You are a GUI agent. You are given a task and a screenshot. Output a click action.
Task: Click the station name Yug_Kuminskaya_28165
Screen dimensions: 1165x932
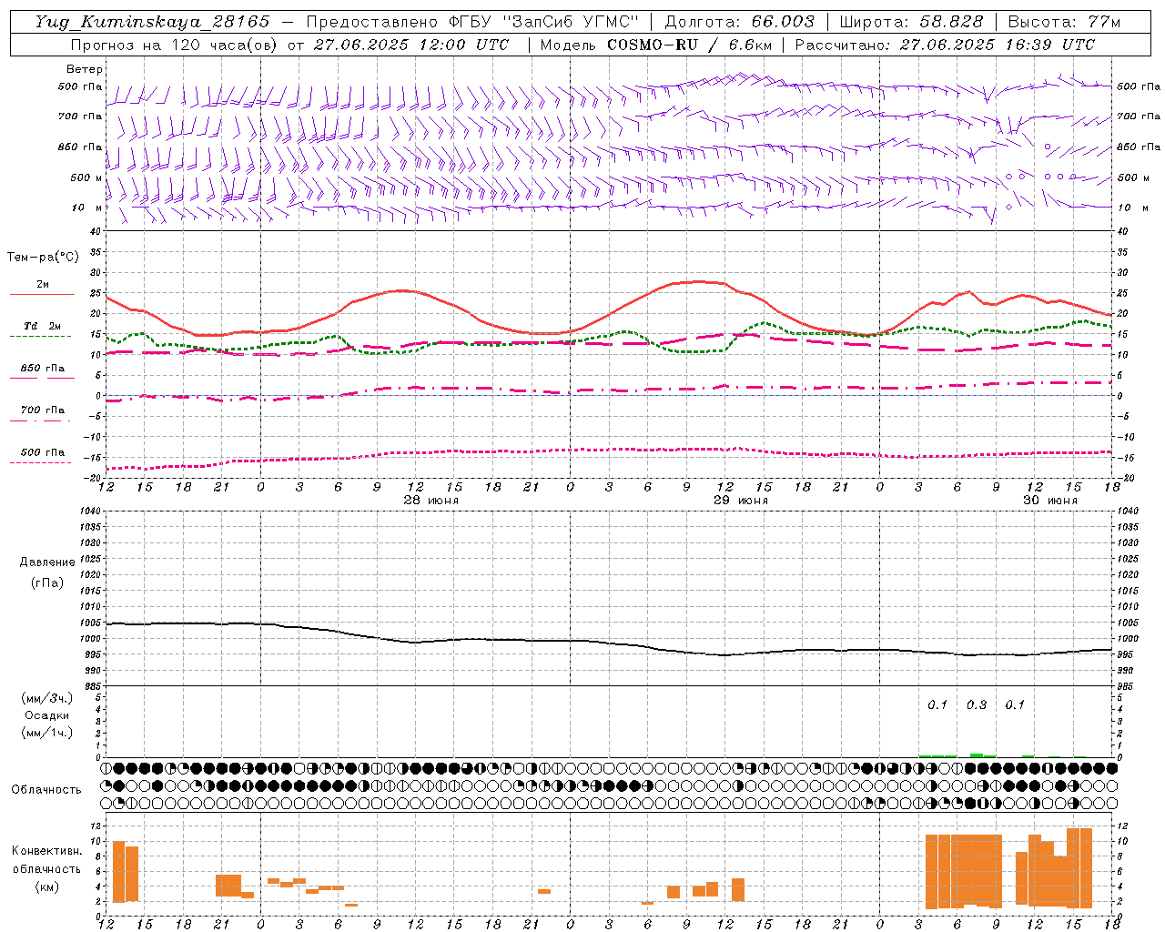point(152,22)
